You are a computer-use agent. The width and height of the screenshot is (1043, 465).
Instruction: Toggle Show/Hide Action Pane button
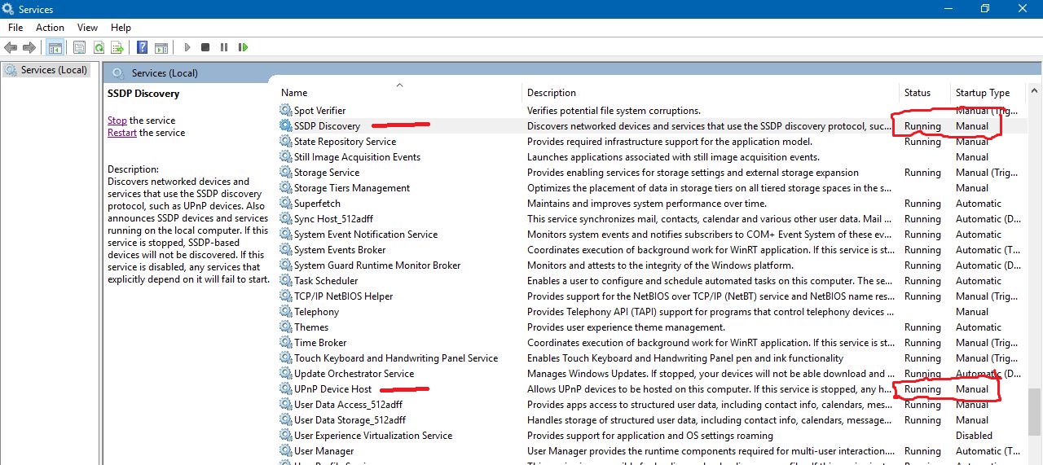[161, 47]
